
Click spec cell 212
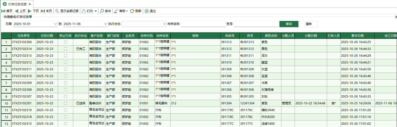pyautogui.click(x=195, y=103)
